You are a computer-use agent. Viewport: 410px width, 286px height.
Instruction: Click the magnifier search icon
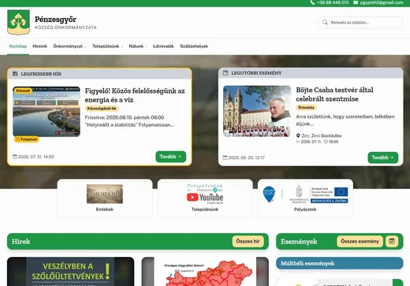click(325, 22)
